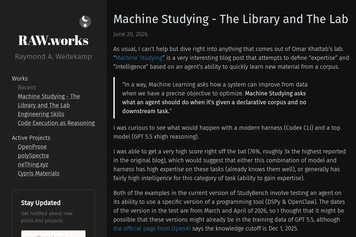Go to the OpenProse project

[x=32, y=147]
